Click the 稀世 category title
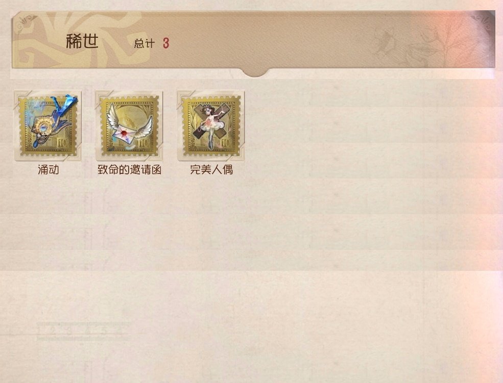 click(x=82, y=42)
